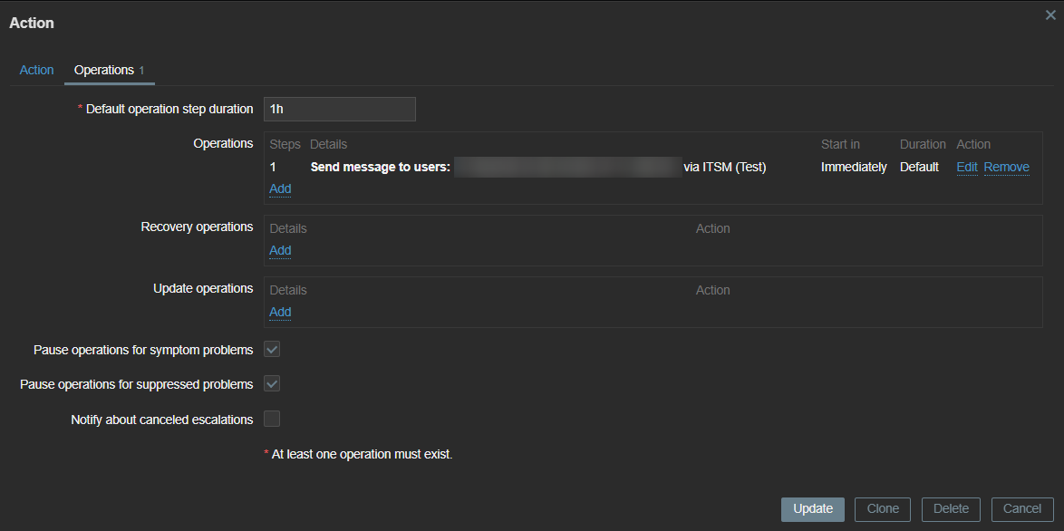Image resolution: width=1064 pixels, height=531 pixels.
Task: Cancel the Action dialog
Action: tap(1021, 509)
